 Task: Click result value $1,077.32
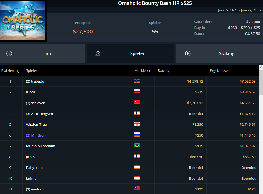pos(248,146)
